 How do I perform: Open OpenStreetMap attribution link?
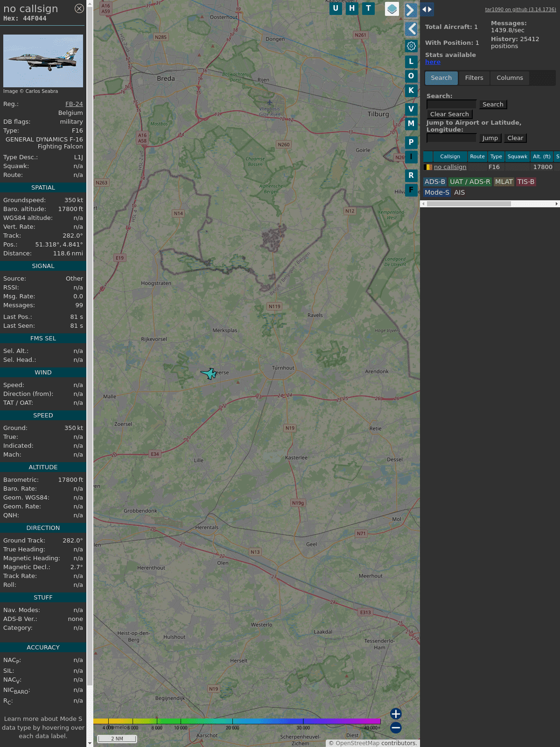[357, 743]
